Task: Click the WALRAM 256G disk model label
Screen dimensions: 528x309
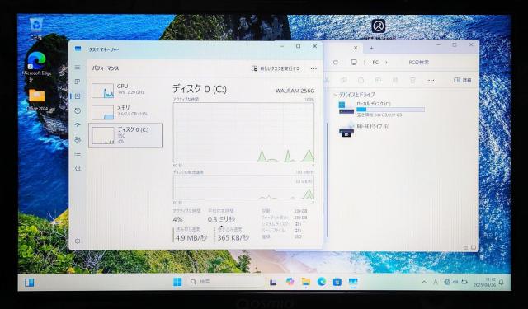Action: [x=295, y=91]
